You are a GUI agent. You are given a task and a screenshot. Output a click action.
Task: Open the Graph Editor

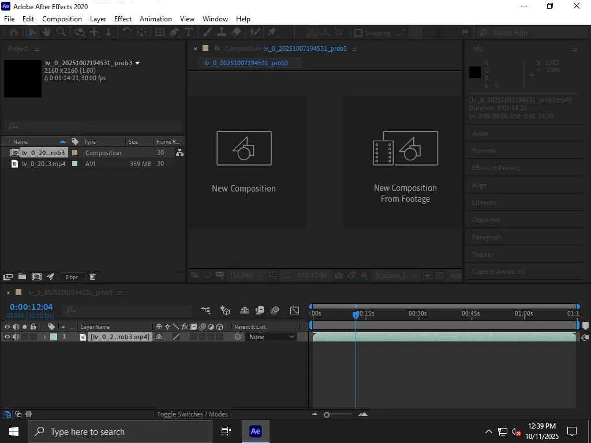294,310
